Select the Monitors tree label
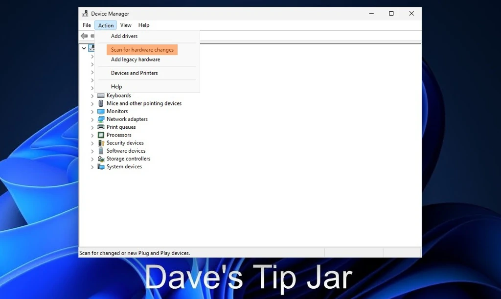The height and width of the screenshot is (299, 501). (x=117, y=111)
